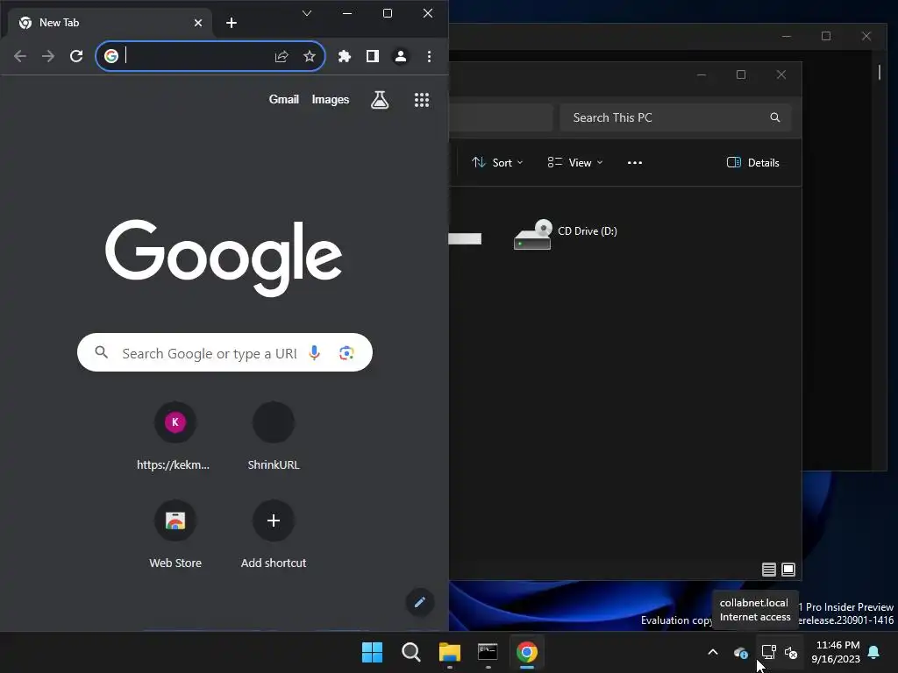Open the kekm shortcut tile

tap(175, 436)
